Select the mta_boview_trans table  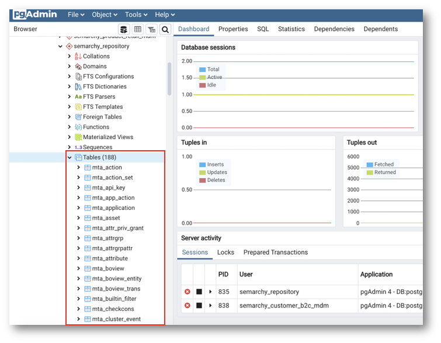click(116, 289)
